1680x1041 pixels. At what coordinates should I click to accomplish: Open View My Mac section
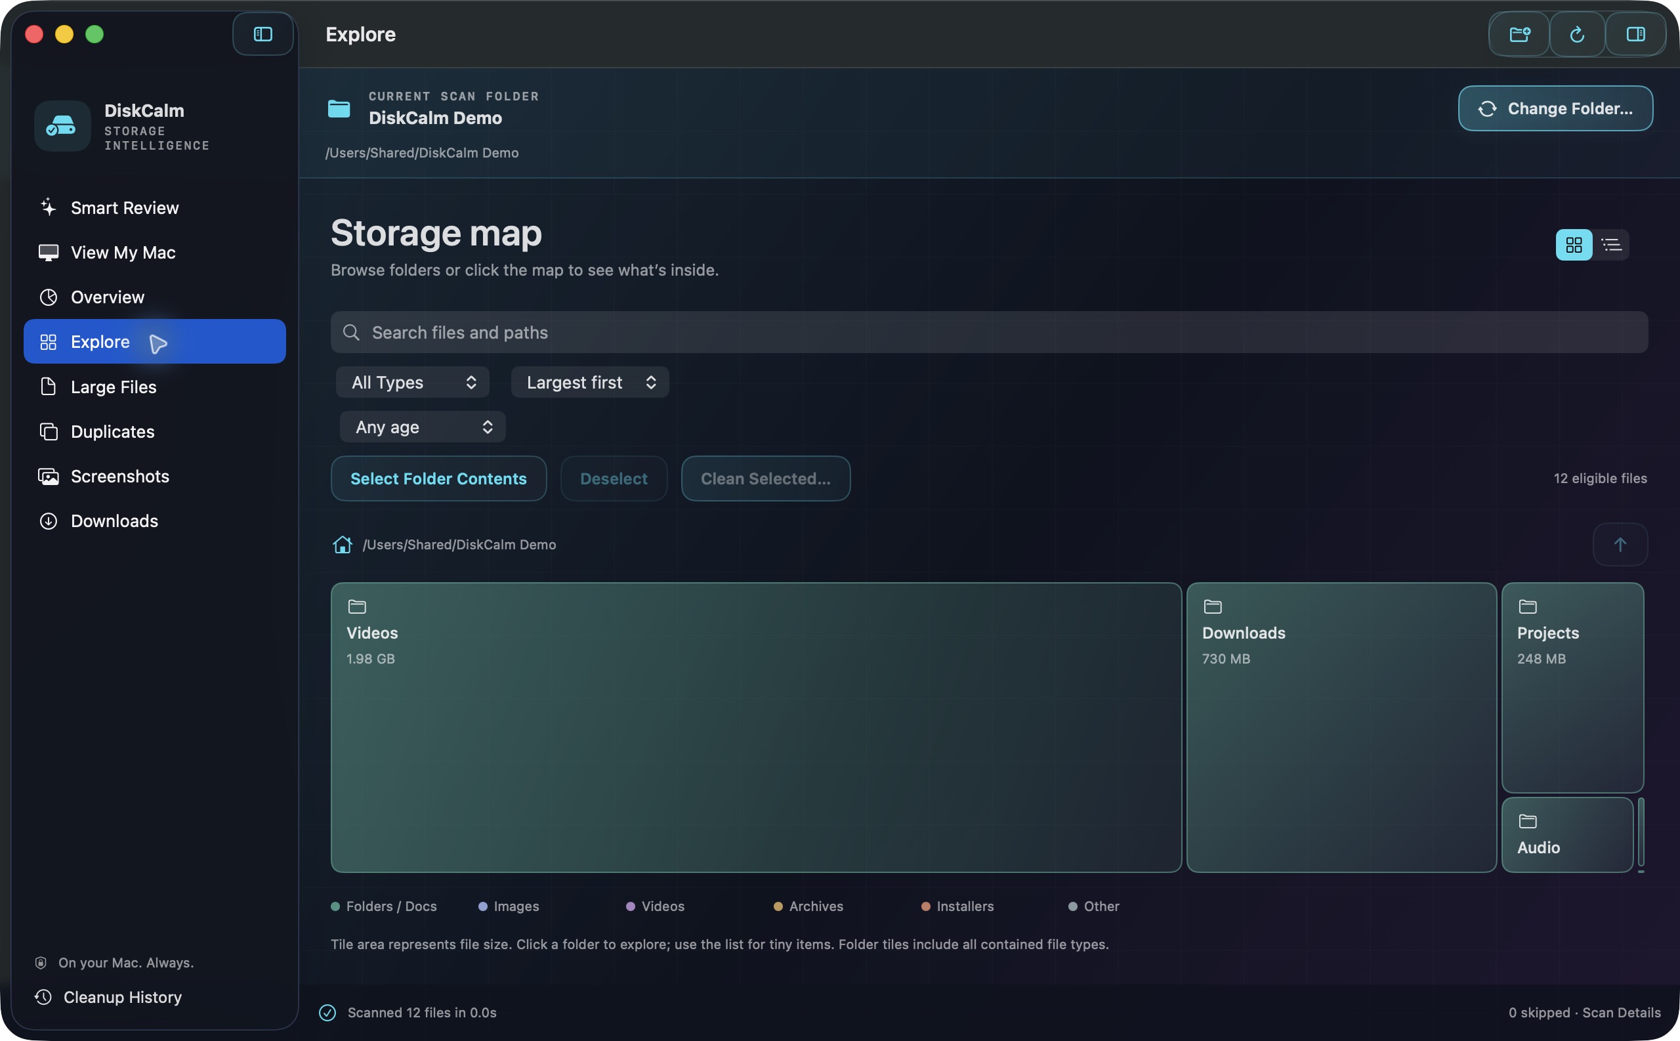point(155,253)
